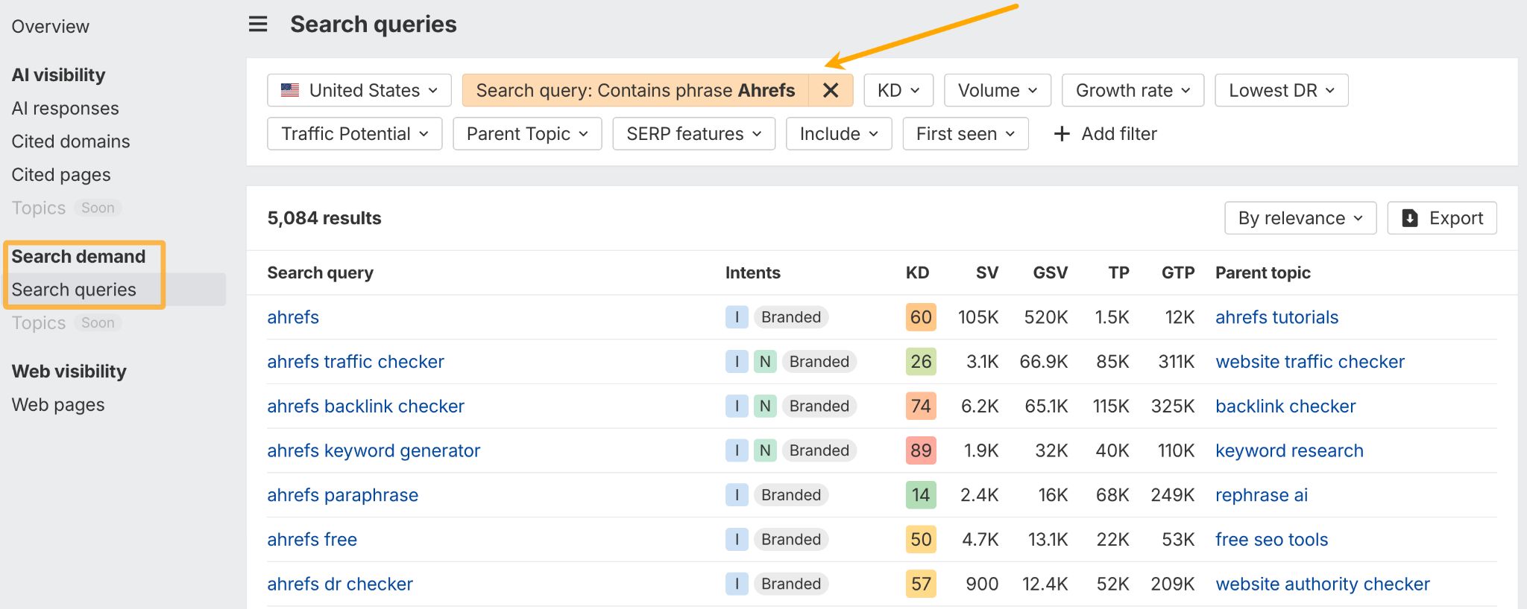The width and height of the screenshot is (1527, 609).
Task: Click the KD score 89 badge
Action: (x=920, y=450)
